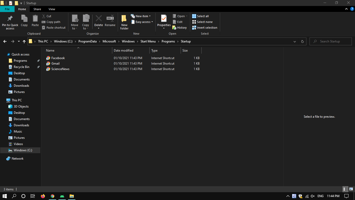Sort by Date modified column
355x200 pixels.
point(123,51)
